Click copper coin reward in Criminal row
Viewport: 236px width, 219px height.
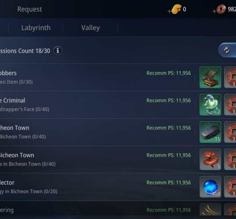point(230,105)
